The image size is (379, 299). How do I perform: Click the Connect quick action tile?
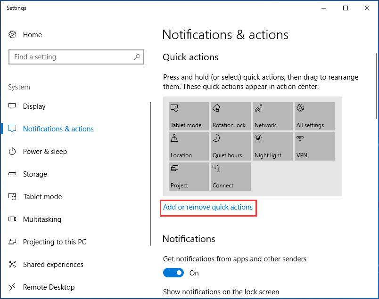click(231, 177)
